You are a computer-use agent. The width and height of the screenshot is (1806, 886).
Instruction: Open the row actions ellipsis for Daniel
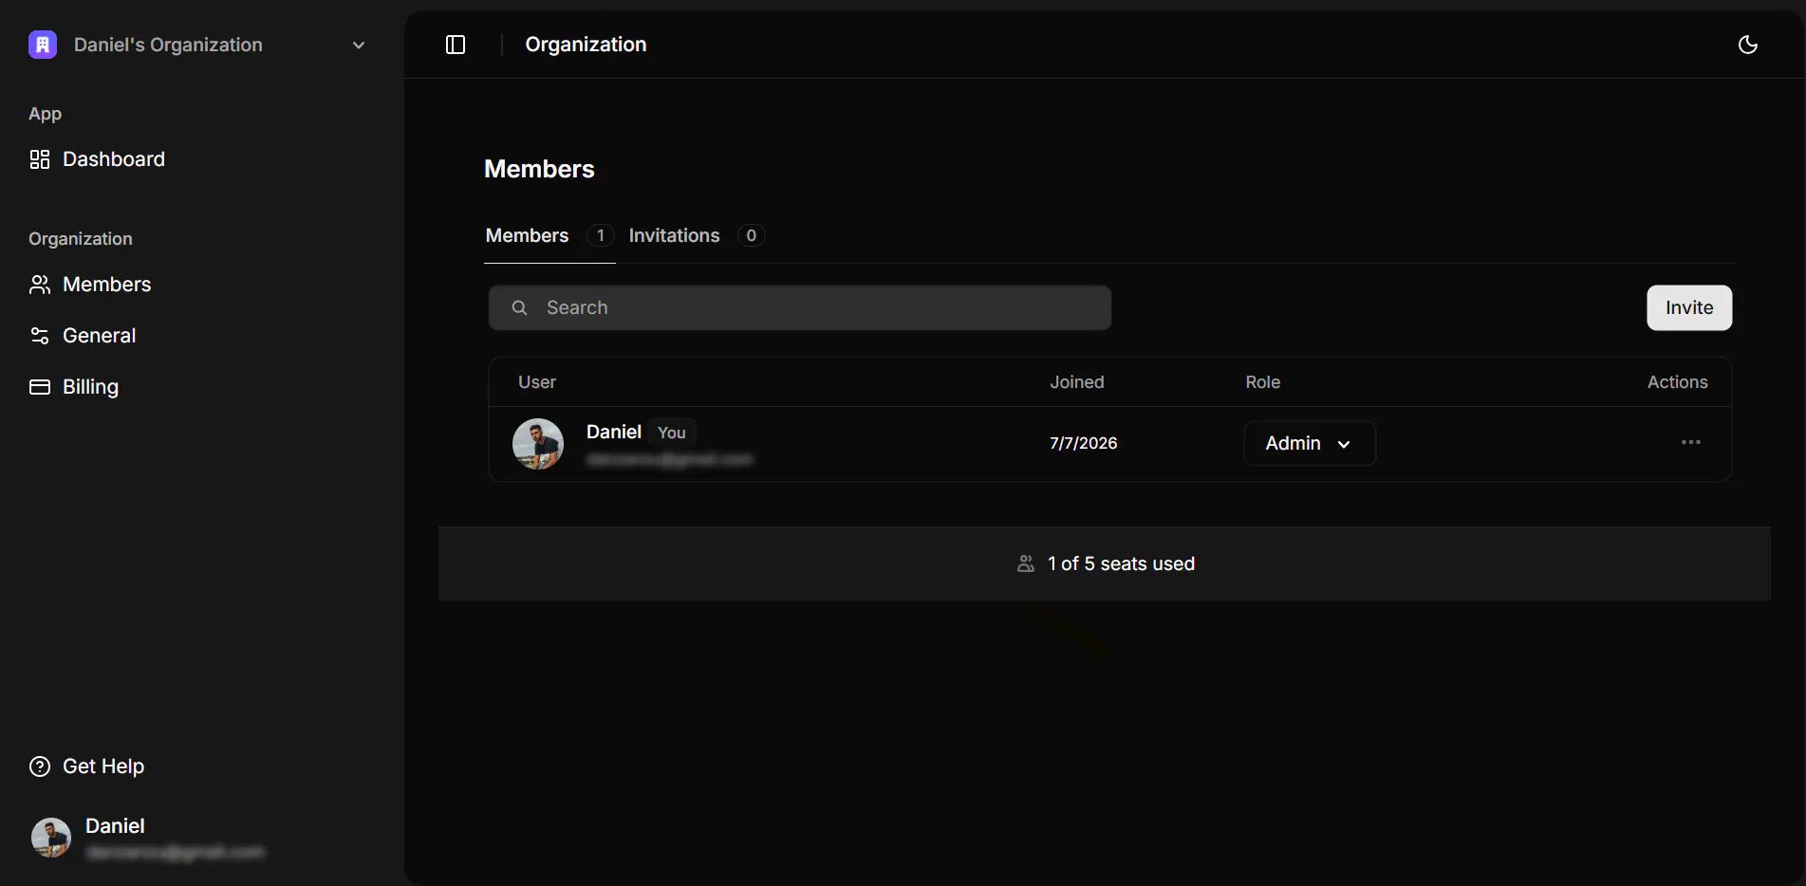click(x=1691, y=443)
